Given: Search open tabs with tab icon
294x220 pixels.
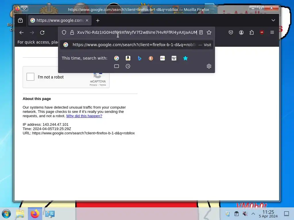Looking at the screenshot, I should tap(117, 66).
